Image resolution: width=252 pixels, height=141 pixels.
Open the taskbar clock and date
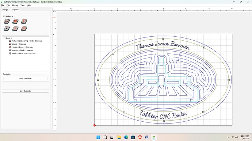(x=245, y=137)
